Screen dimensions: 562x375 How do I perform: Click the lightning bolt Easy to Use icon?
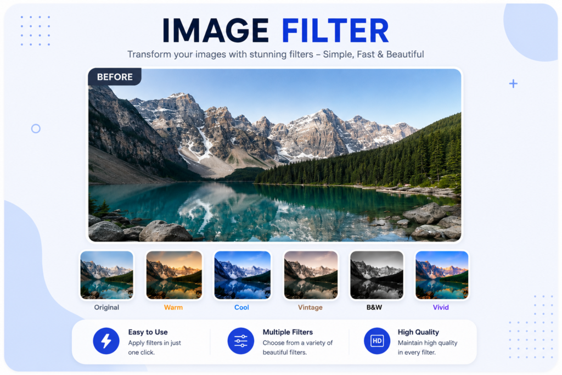tap(106, 340)
